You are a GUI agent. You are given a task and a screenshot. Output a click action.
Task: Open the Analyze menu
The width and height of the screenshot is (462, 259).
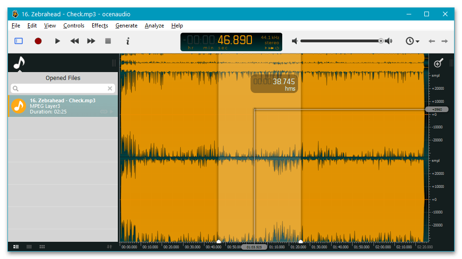tap(155, 26)
